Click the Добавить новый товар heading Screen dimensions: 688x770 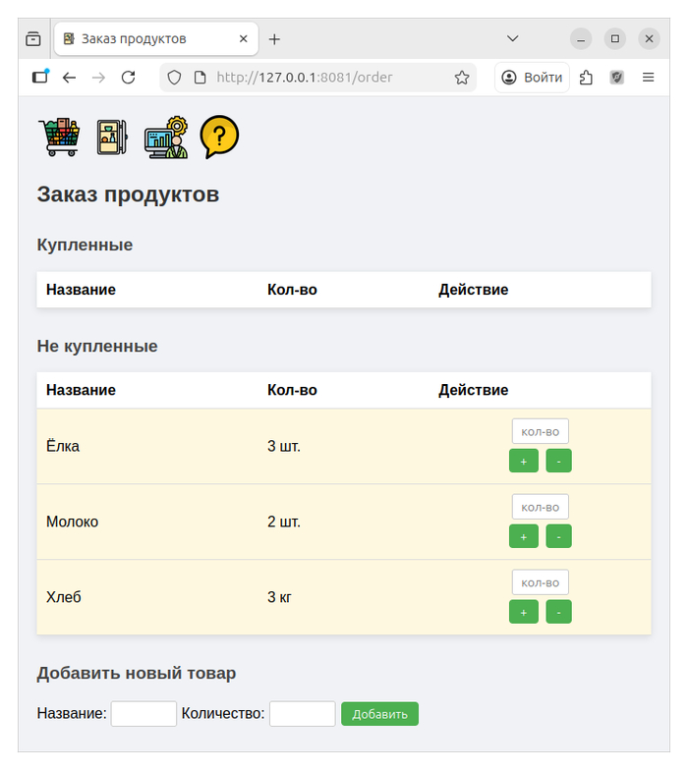point(137,674)
